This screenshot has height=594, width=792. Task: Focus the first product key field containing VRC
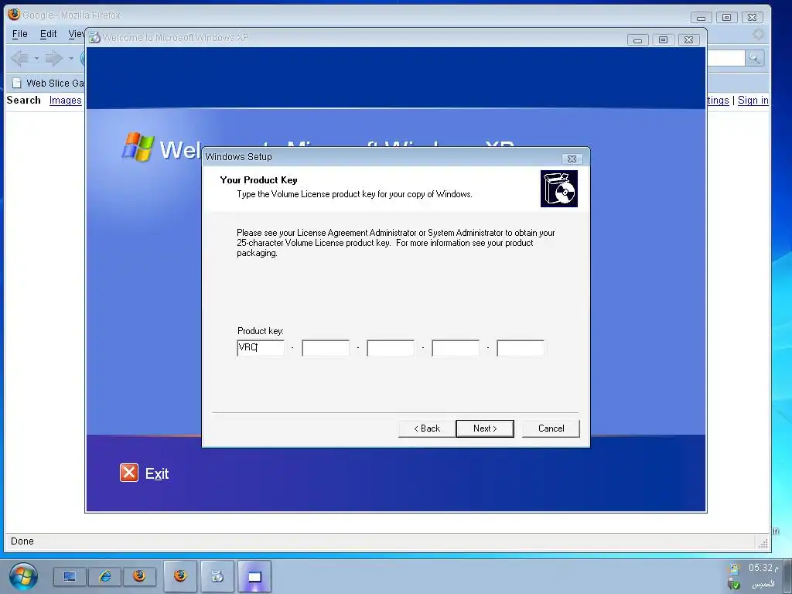pyautogui.click(x=261, y=347)
